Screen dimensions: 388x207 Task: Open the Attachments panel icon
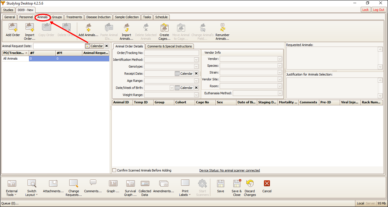(x=53, y=183)
